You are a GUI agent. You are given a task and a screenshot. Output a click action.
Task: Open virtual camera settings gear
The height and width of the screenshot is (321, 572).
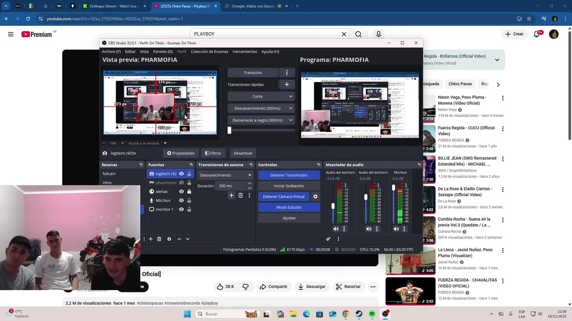[x=315, y=197]
